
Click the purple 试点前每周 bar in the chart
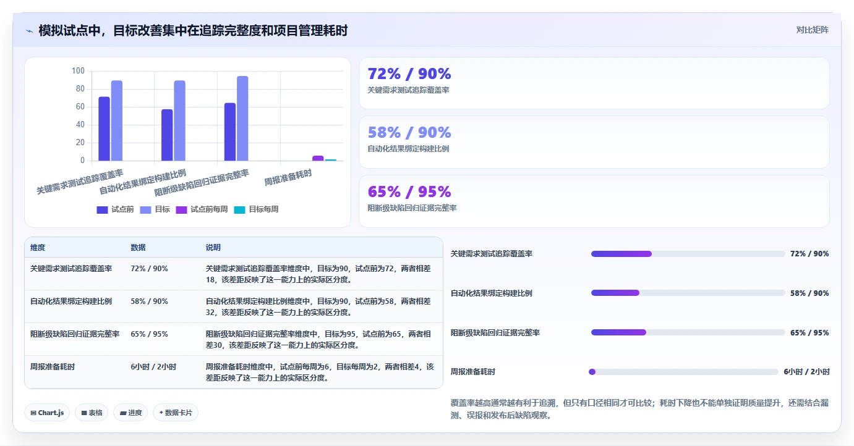tap(318, 158)
